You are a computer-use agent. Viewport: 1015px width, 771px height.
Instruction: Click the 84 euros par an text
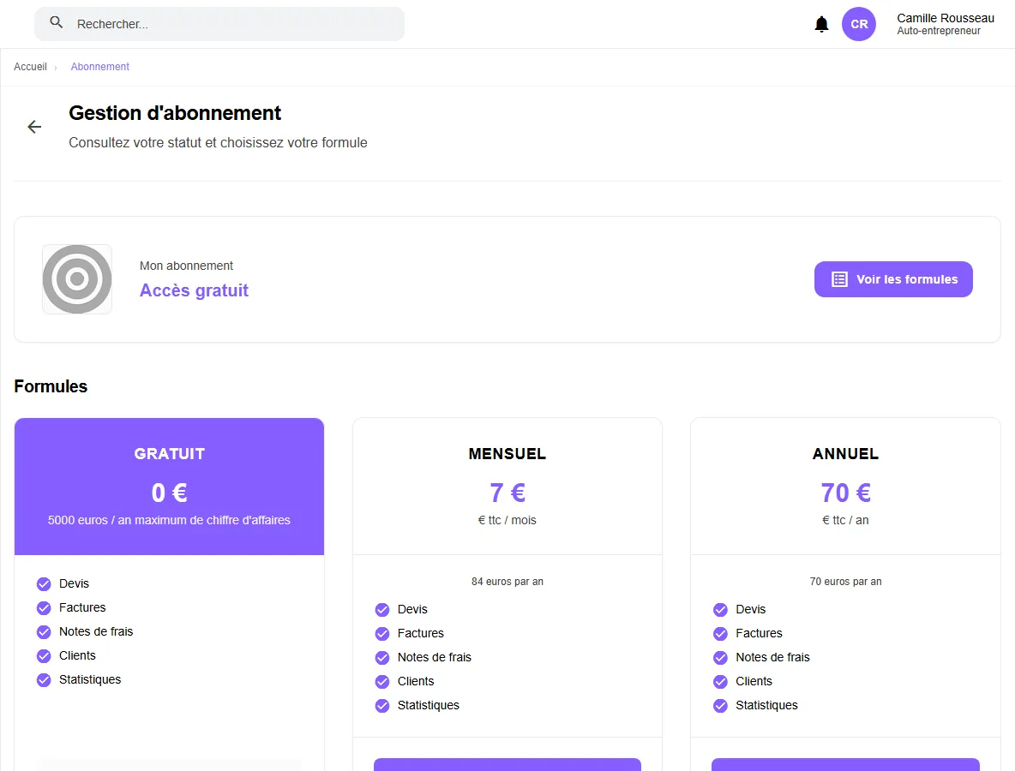[x=507, y=582]
